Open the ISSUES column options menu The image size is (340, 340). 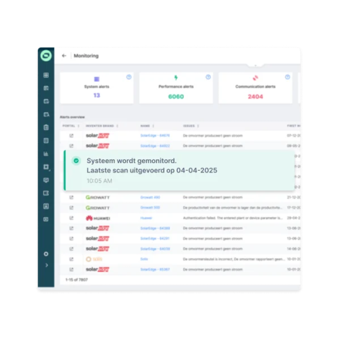[198, 126]
